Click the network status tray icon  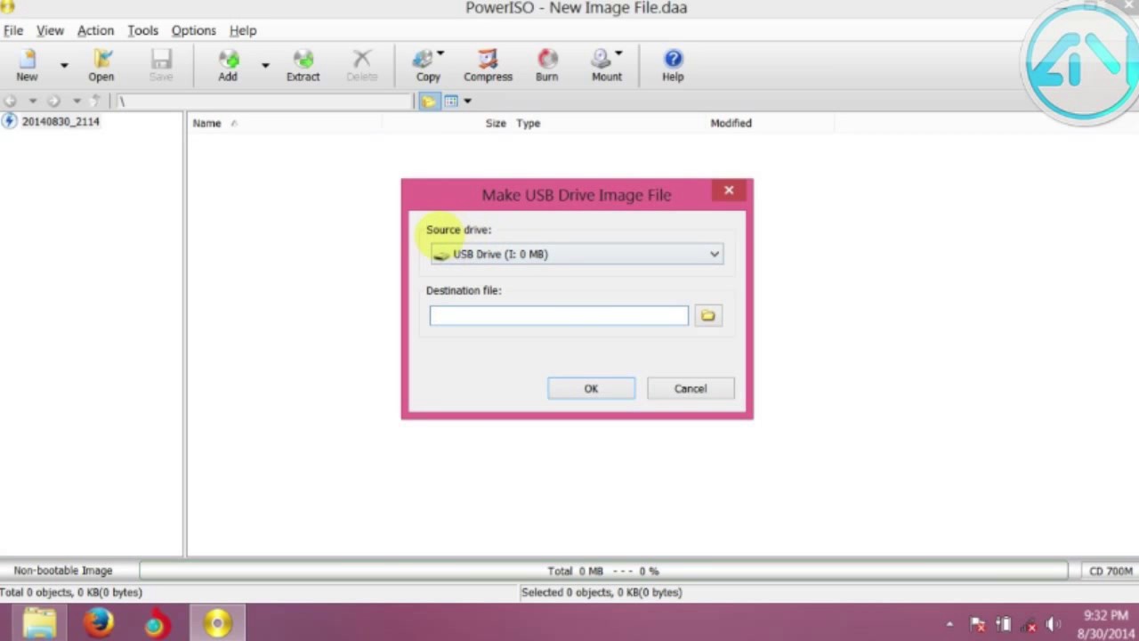point(1029,625)
